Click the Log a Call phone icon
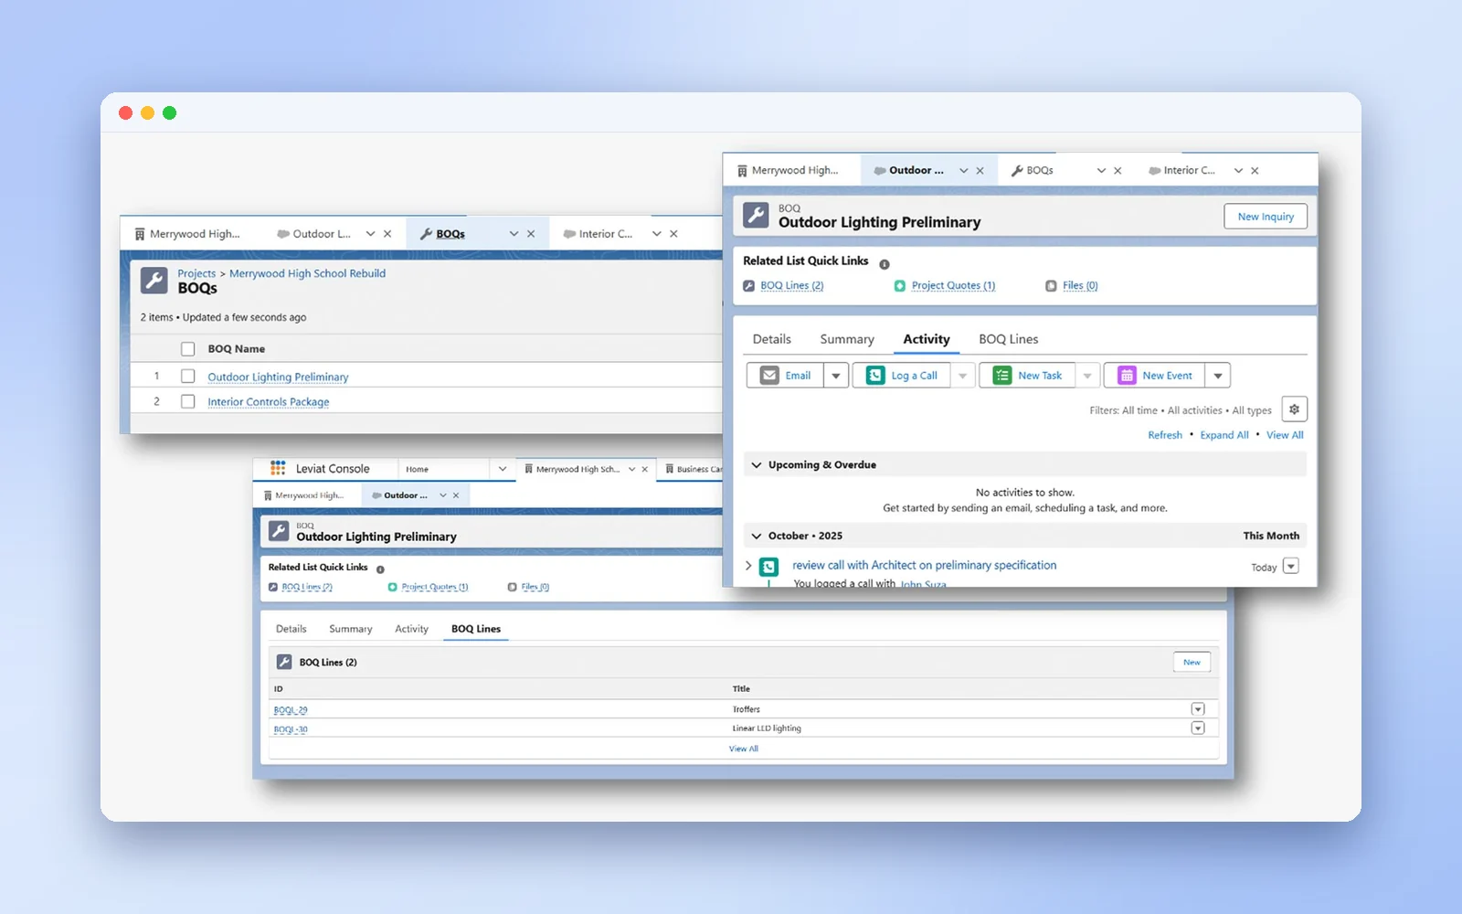This screenshot has height=914, width=1462. pyautogui.click(x=875, y=376)
